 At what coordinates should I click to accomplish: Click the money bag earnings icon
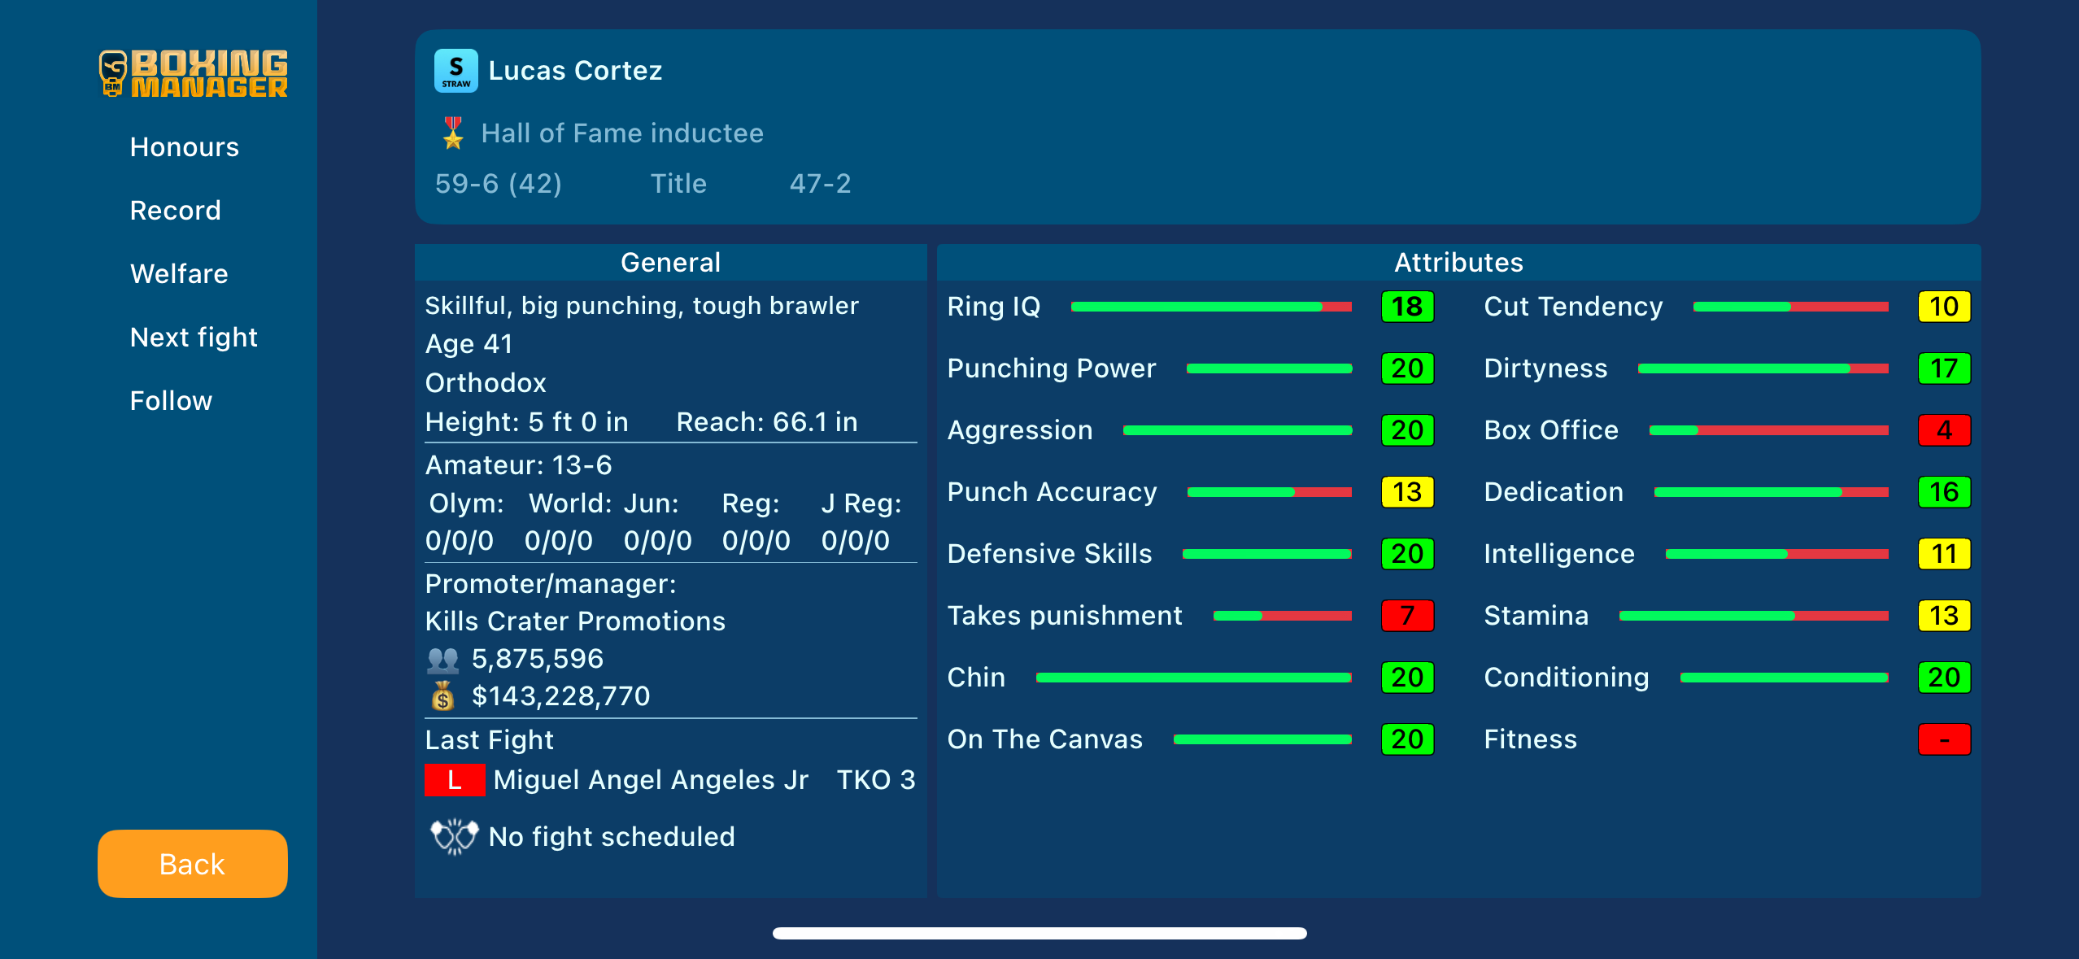(443, 696)
